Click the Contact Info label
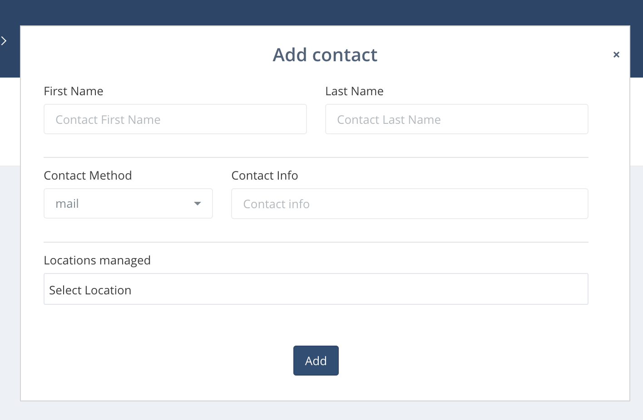Viewport: 643px width, 420px height. point(265,176)
